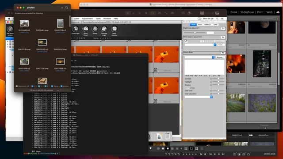Set check mark 1 in the DPP toolbar
Viewport: 283px width, 159px height.
(75, 38)
